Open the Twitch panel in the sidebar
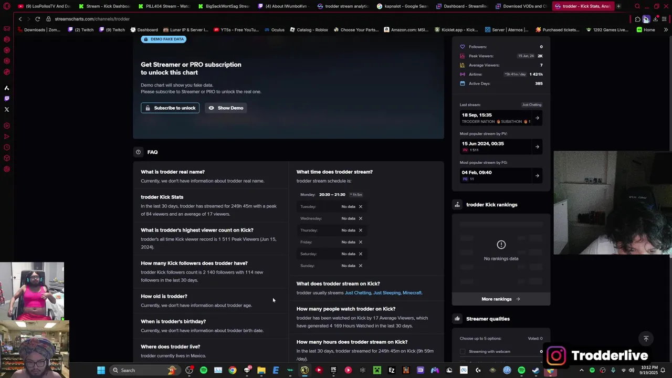The height and width of the screenshot is (378, 672). pos(7,99)
